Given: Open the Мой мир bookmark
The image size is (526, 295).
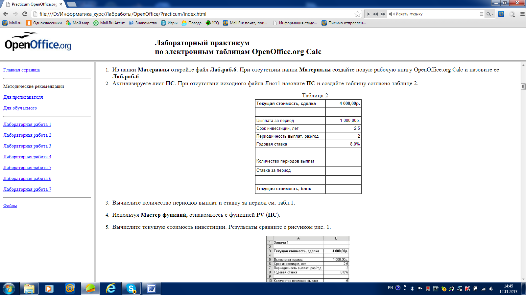Looking at the screenshot, I should 78,23.
